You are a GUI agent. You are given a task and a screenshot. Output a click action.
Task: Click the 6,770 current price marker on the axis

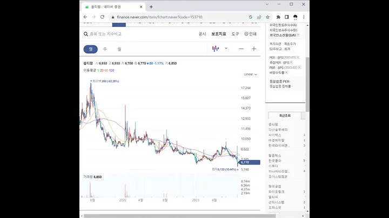249,162
